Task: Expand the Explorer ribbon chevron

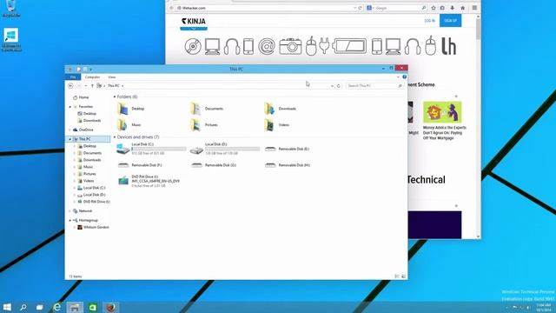Action: 398,77
